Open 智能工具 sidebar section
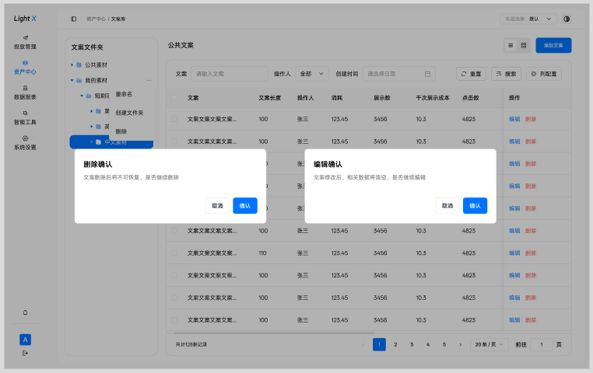Screen dimensions: 593x373 click(25, 118)
